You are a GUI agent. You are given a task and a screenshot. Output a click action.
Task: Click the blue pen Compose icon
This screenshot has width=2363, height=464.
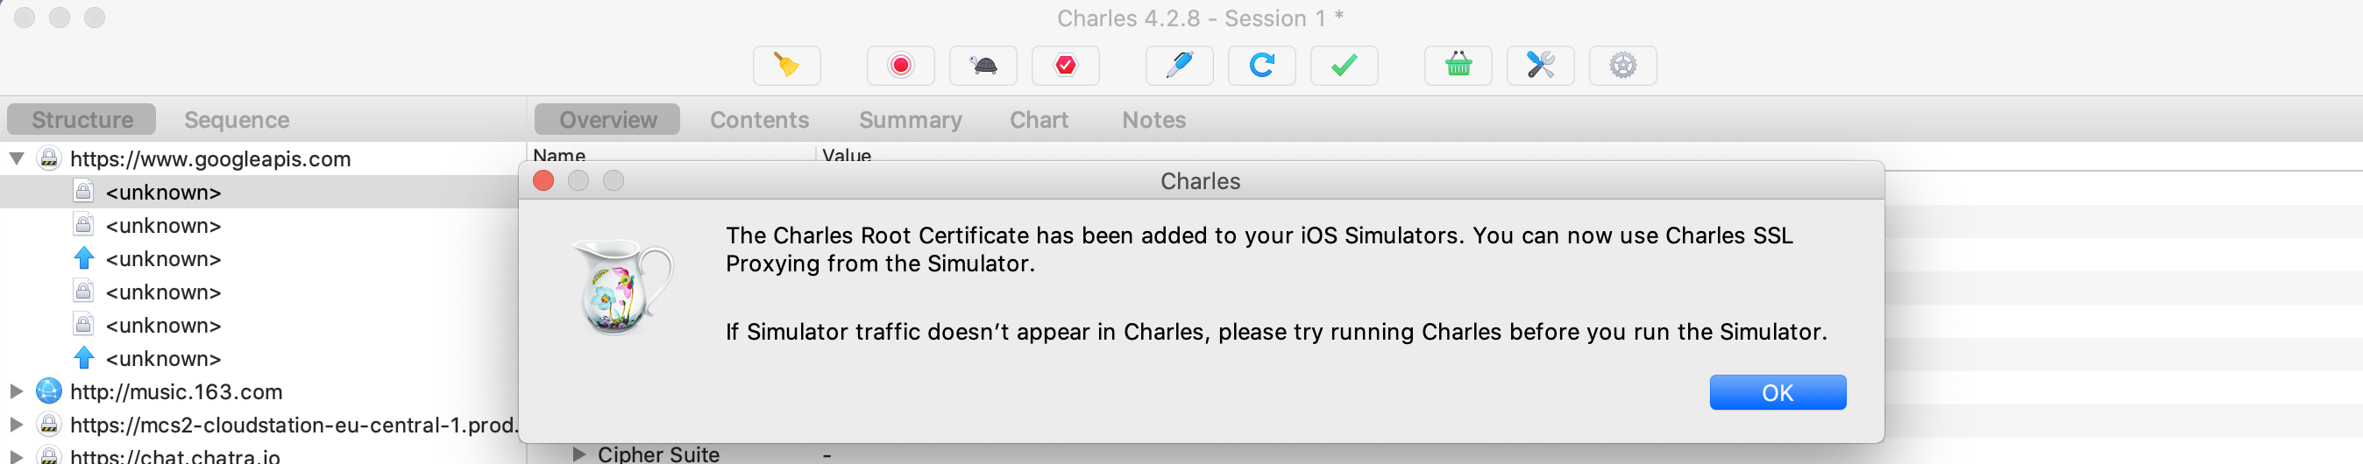click(x=1179, y=65)
